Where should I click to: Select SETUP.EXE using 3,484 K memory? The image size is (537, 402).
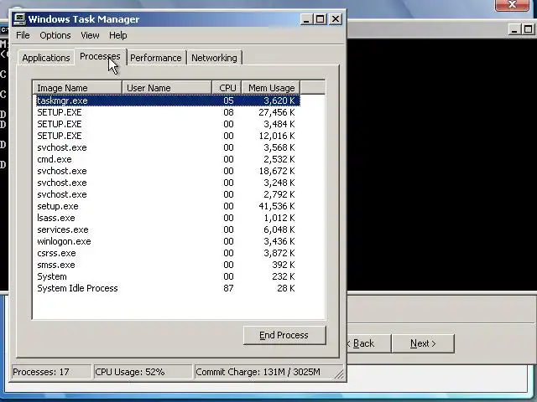coord(168,124)
